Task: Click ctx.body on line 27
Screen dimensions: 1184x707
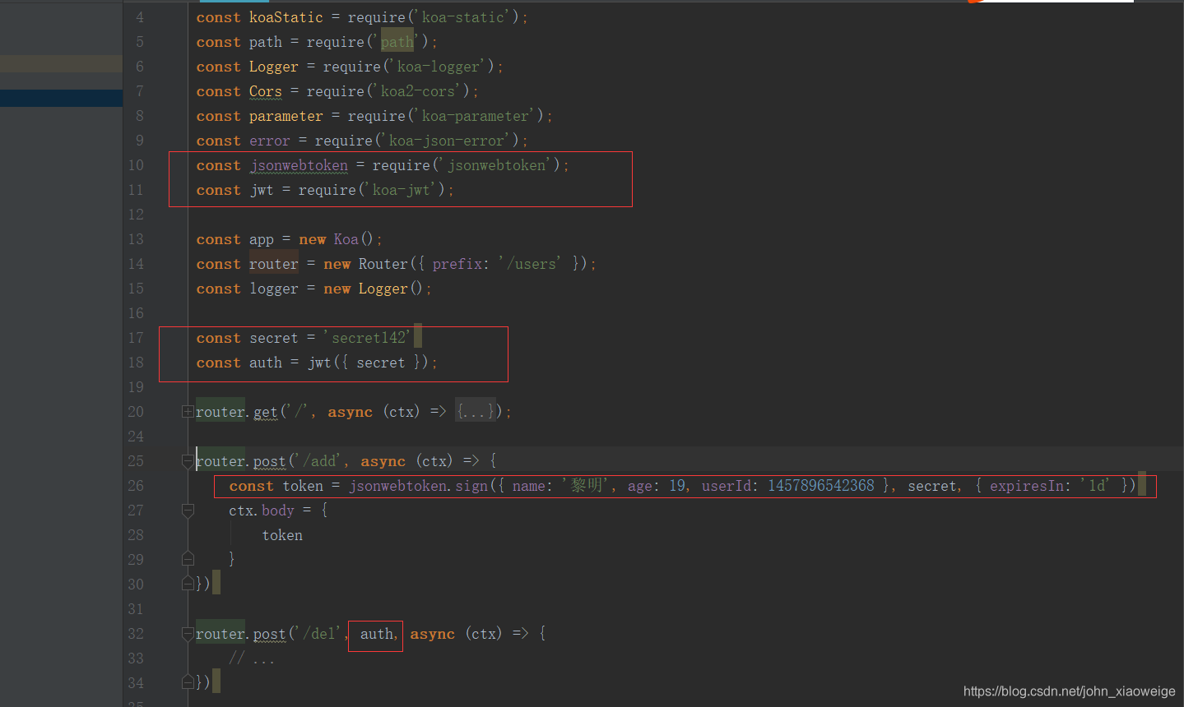Action: [261, 511]
